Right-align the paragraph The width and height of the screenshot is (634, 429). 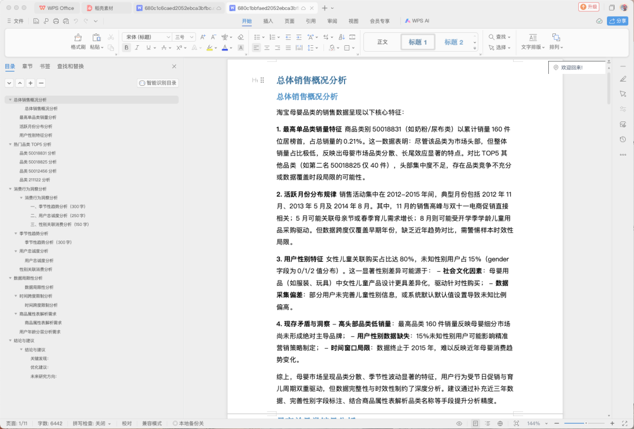tap(277, 48)
